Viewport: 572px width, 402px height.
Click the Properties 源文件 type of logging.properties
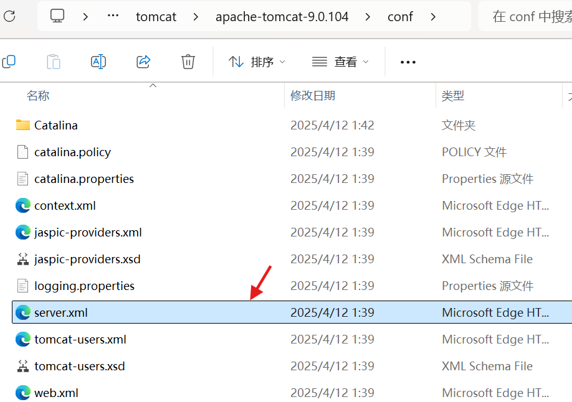point(488,286)
